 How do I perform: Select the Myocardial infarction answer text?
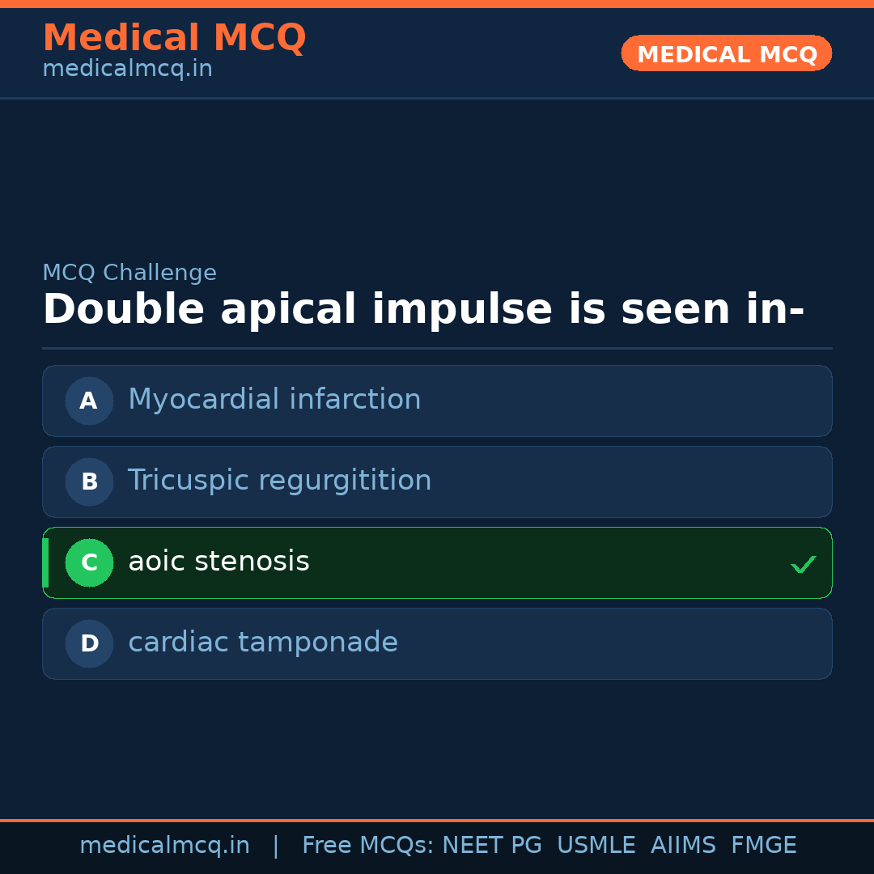274,400
